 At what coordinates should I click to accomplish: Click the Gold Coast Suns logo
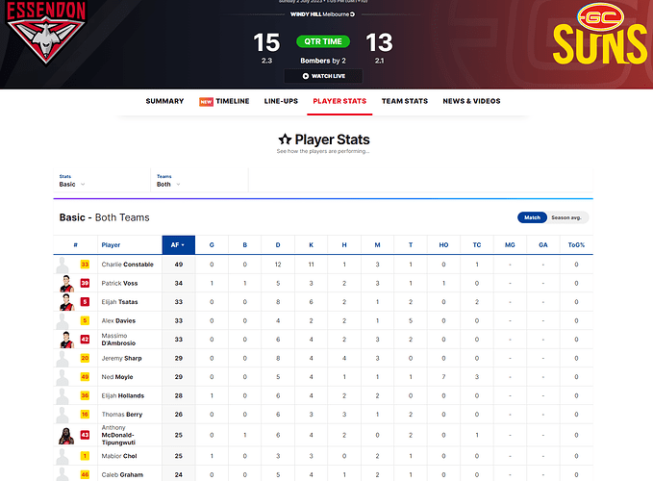click(600, 34)
